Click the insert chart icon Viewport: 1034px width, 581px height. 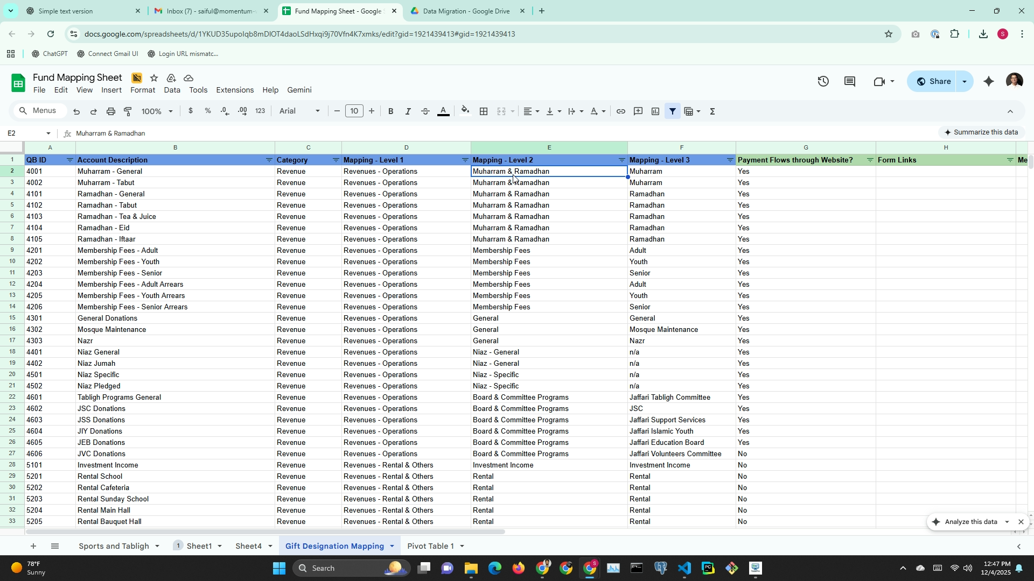click(x=655, y=111)
